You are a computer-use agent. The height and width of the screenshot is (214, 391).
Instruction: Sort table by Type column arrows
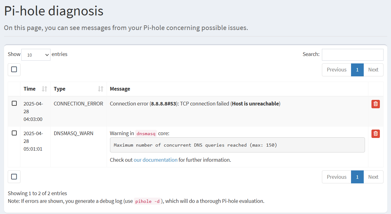point(100,89)
